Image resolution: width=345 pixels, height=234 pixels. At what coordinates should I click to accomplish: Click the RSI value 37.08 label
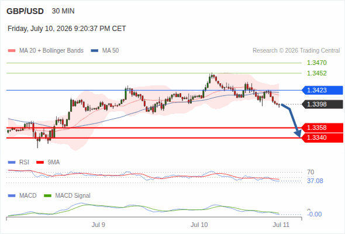[315, 181]
